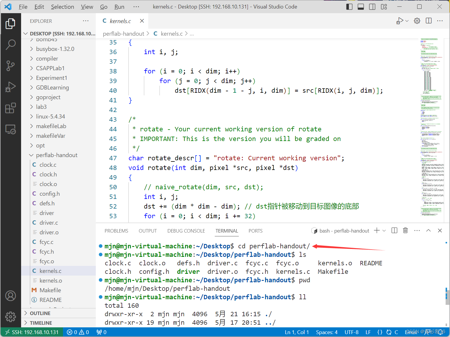
Task: Toggle the primary side bar layout
Action: coord(349,7)
